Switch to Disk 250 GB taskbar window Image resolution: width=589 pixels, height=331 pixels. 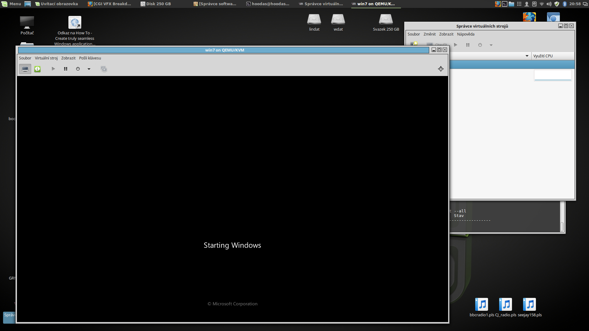(156, 4)
